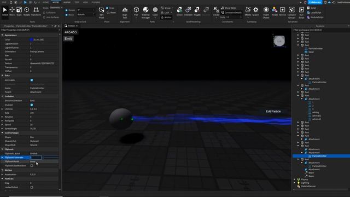Open the Mode Geometric dropdown
This screenshot has height=197, width=350.
56,8
